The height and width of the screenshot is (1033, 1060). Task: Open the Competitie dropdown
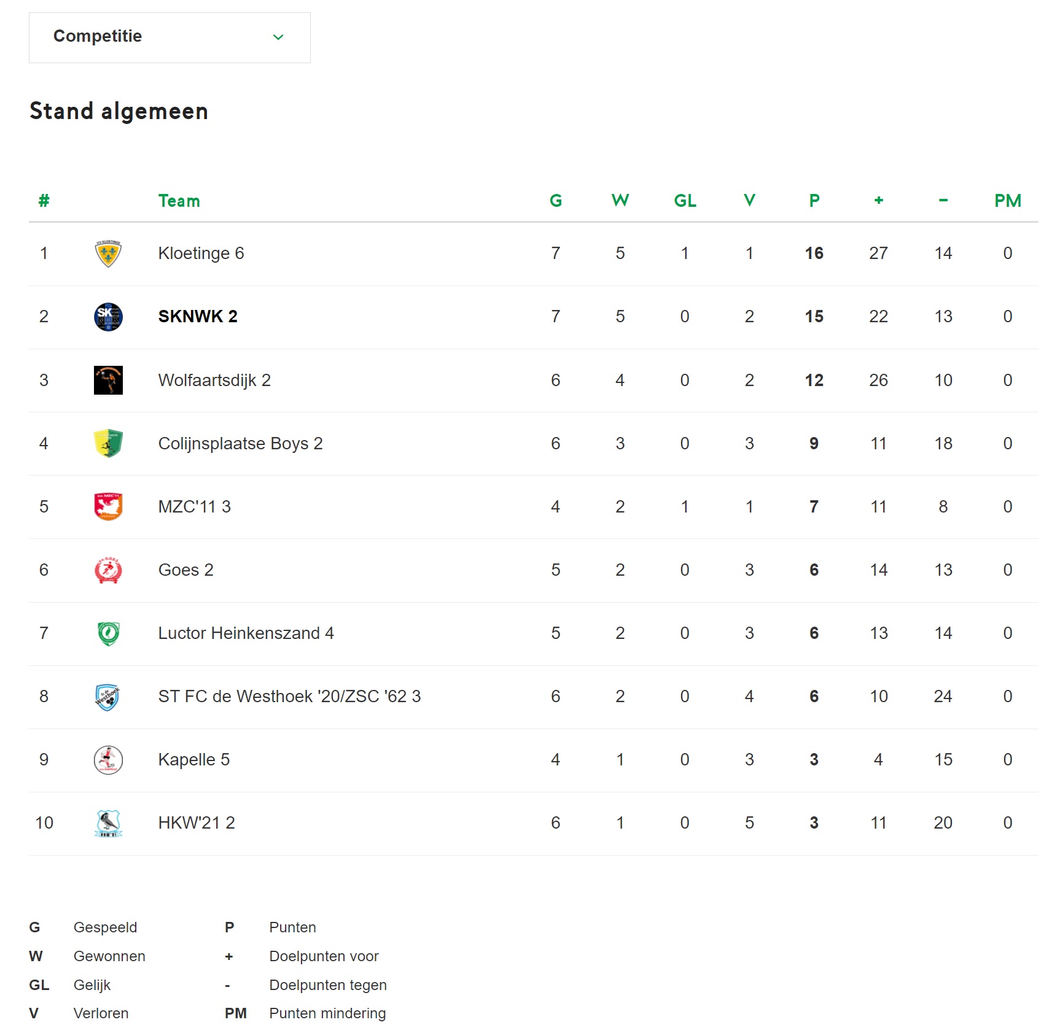click(x=170, y=37)
